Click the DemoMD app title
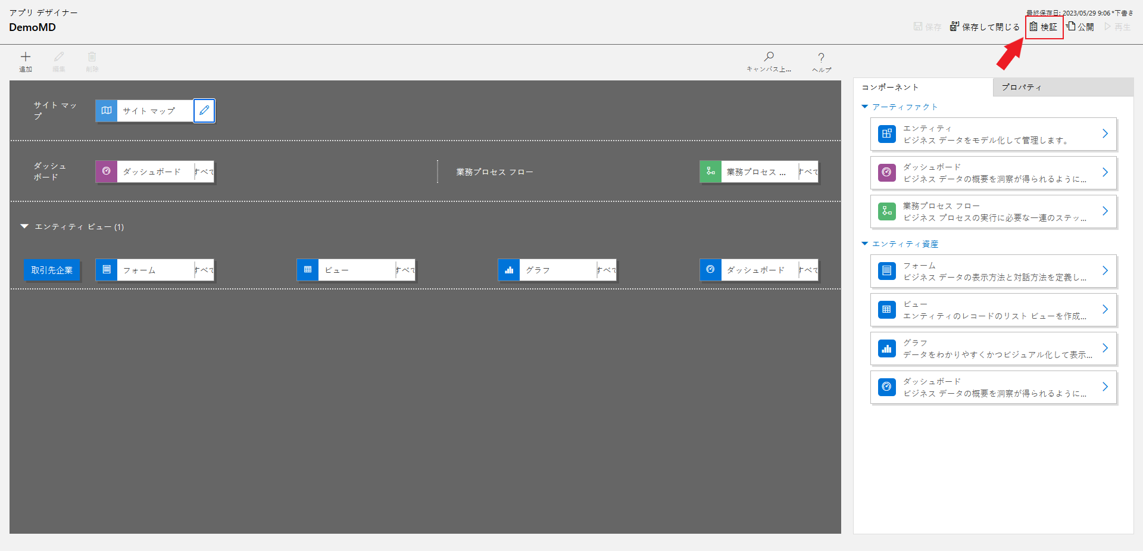Image resolution: width=1143 pixels, height=551 pixels. coord(32,27)
